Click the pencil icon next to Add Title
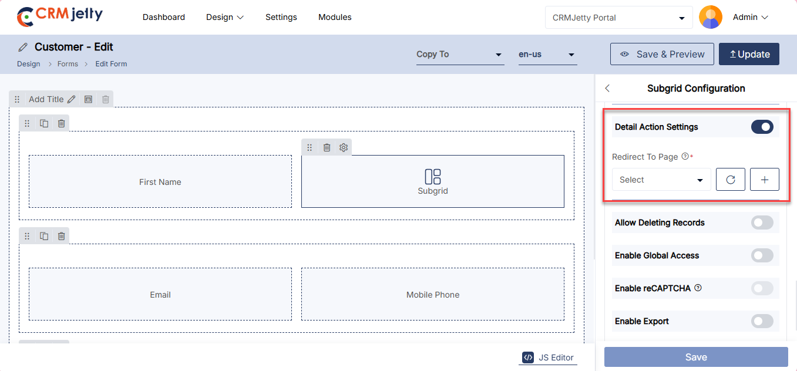Image resolution: width=797 pixels, height=371 pixels. tap(72, 99)
